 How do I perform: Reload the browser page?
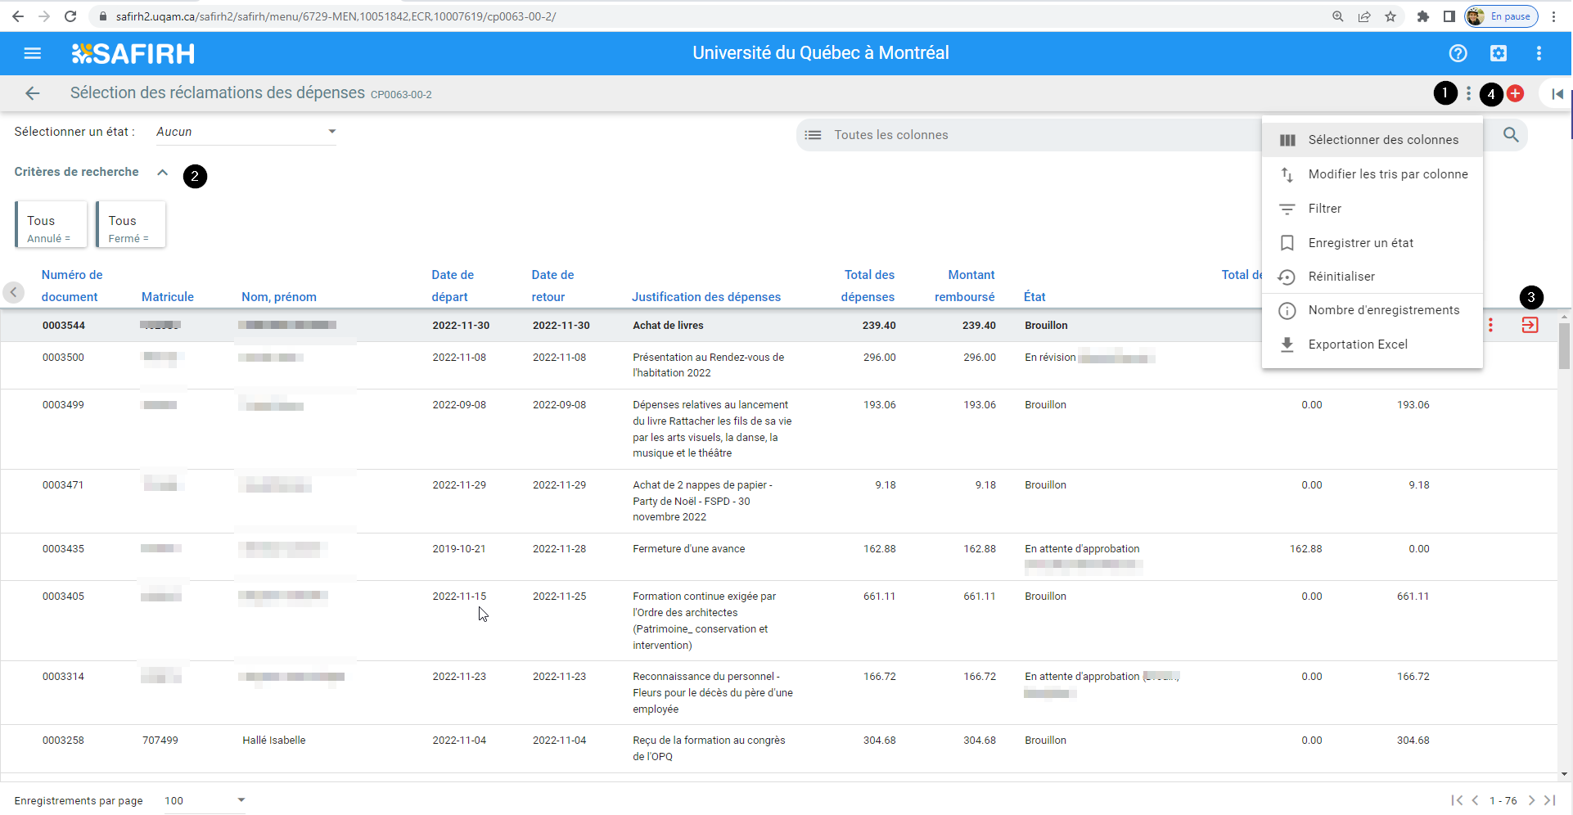(70, 16)
